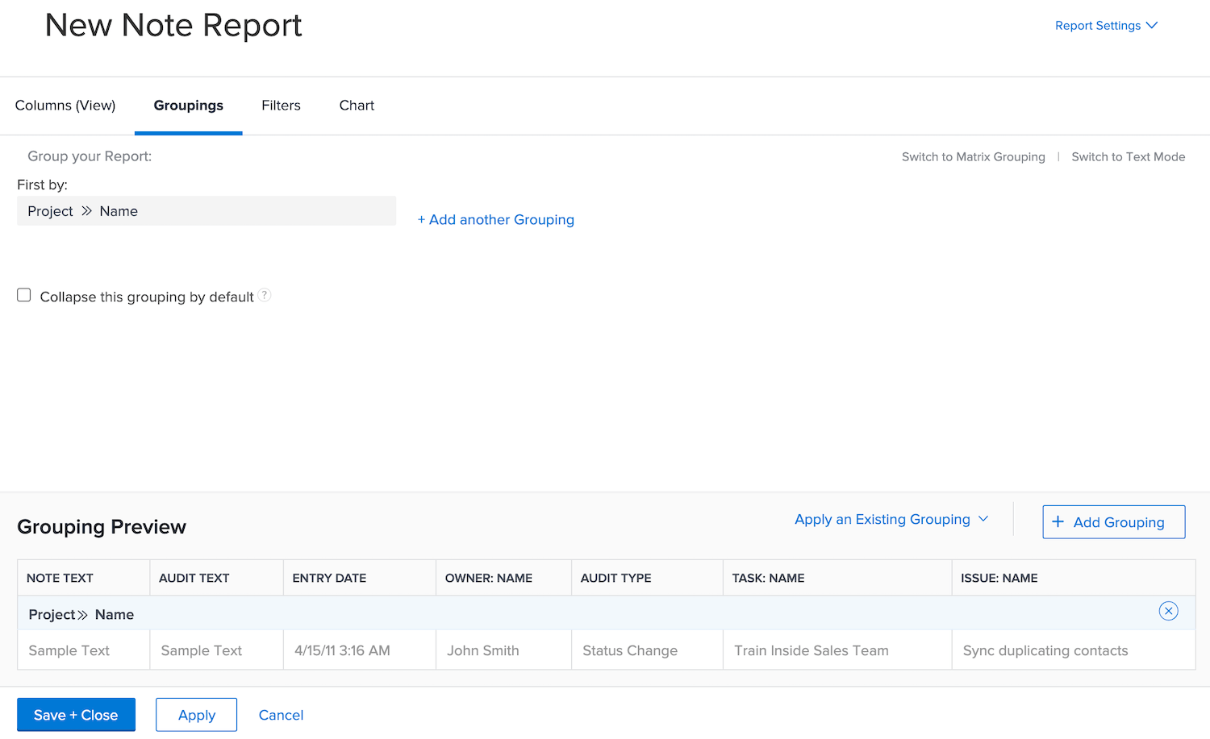Image resolution: width=1210 pixels, height=739 pixels.
Task: Switch to the Chart tab
Action: [357, 105]
